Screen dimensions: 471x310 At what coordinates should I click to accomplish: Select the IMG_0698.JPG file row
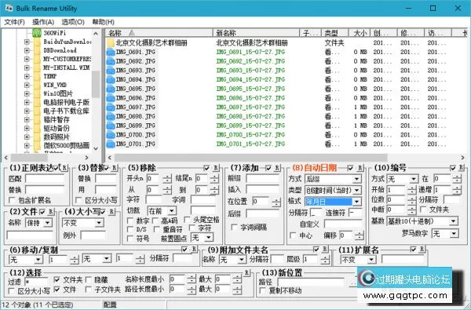point(135,117)
